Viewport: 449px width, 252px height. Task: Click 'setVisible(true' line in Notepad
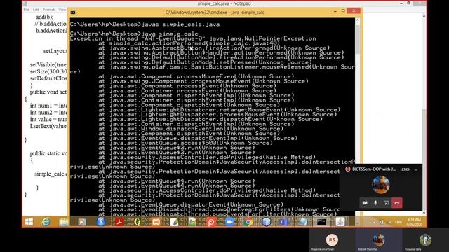[x=48, y=65]
